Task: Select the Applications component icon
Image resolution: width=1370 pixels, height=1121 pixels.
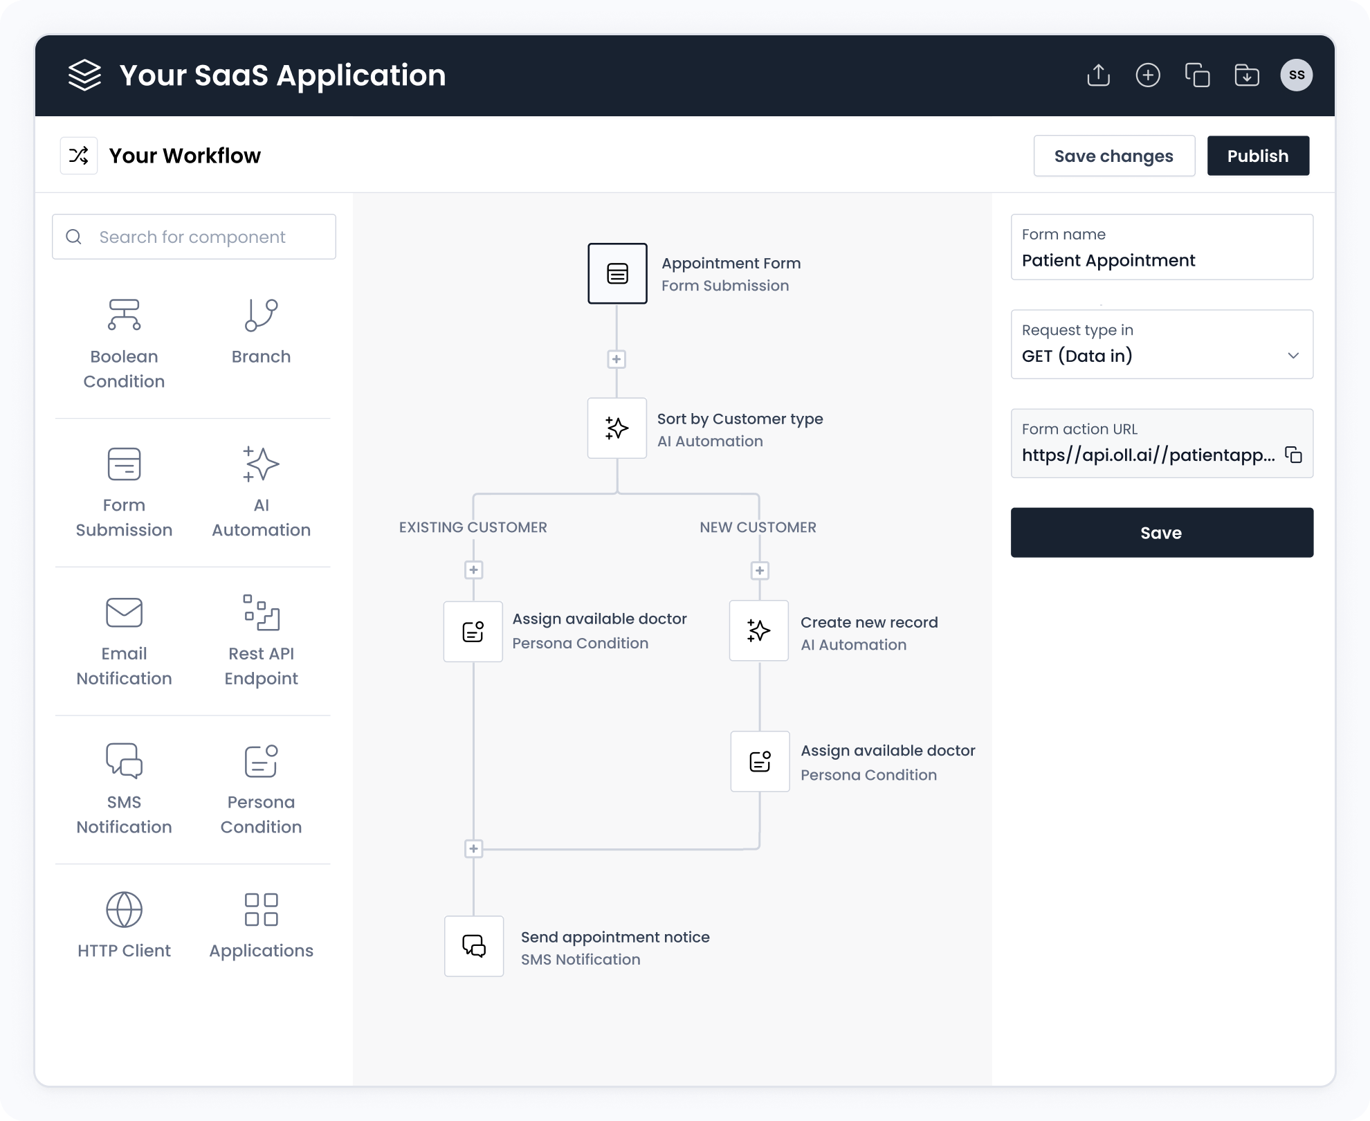Action: tap(261, 909)
